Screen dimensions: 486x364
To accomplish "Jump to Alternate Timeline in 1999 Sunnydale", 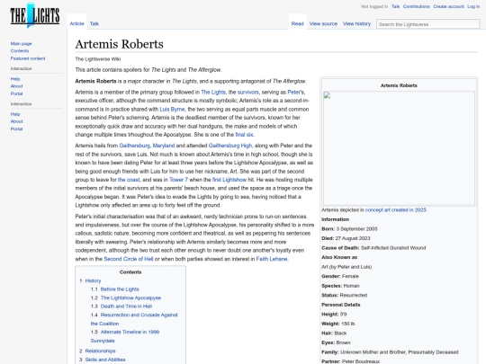I will click(125, 336).
